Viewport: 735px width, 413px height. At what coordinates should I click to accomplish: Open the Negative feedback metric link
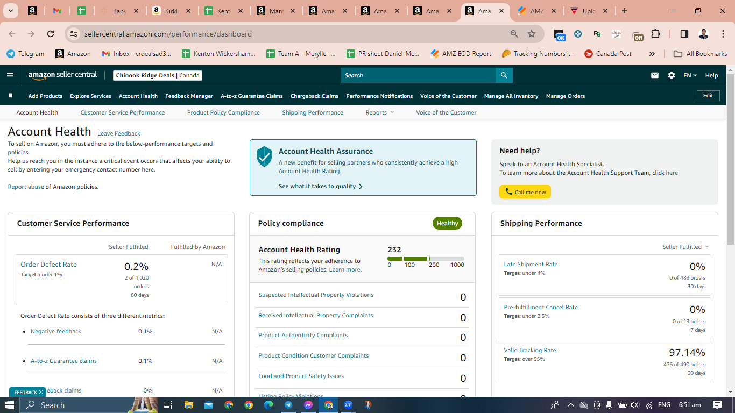tap(56, 331)
